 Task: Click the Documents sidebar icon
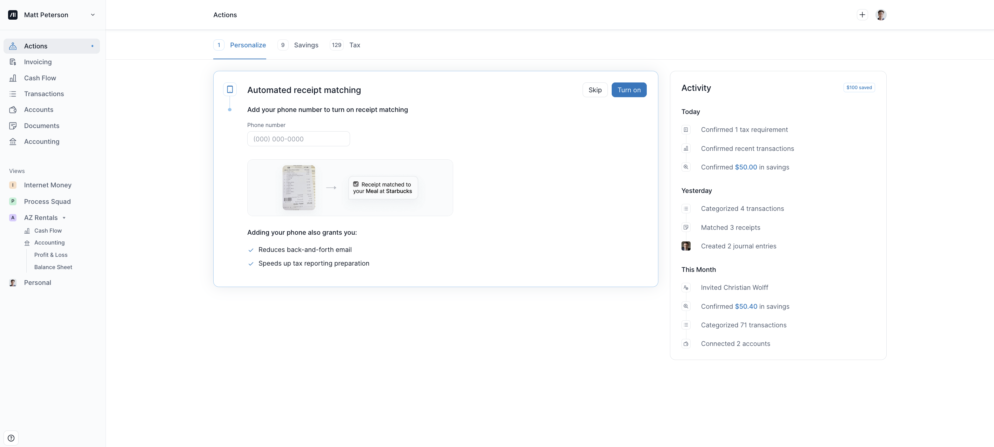click(13, 126)
